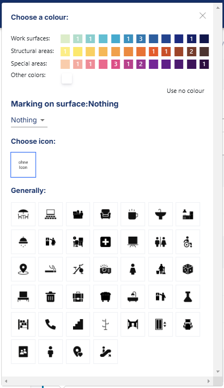Pick the armchair lounge icon
224x388 pixels.
click(105, 214)
